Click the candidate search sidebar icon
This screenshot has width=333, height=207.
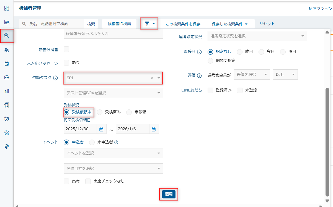click(x=7, y=36)
